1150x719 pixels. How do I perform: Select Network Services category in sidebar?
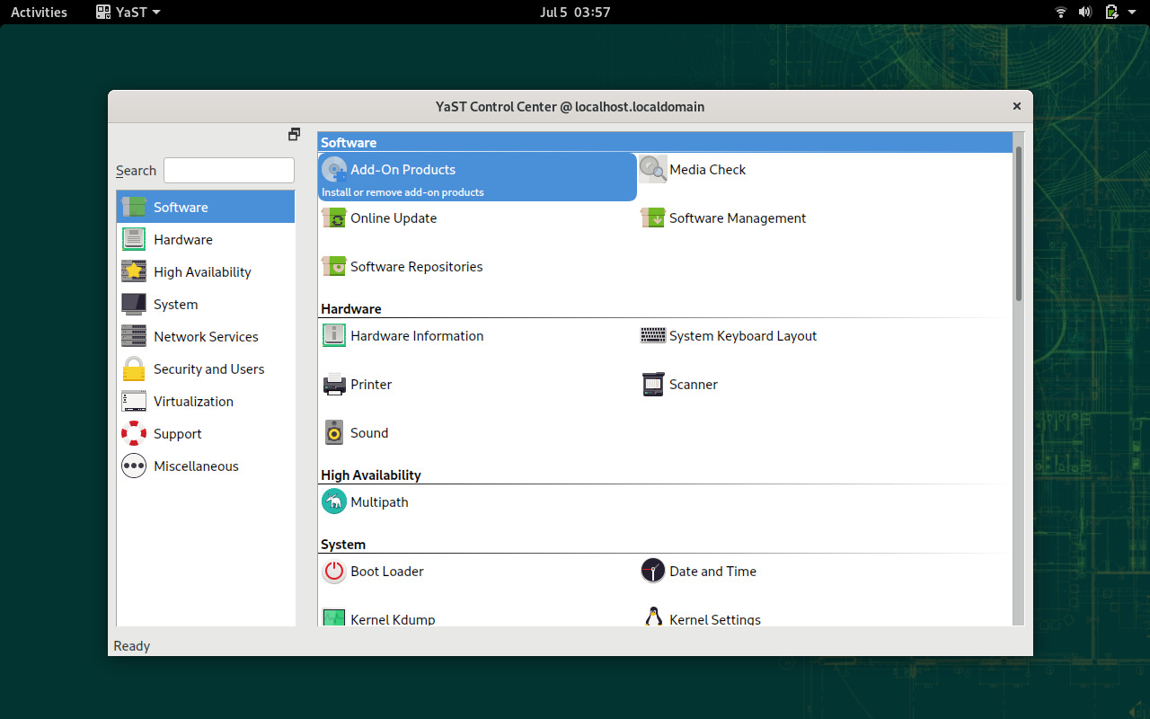pos(206,337)
